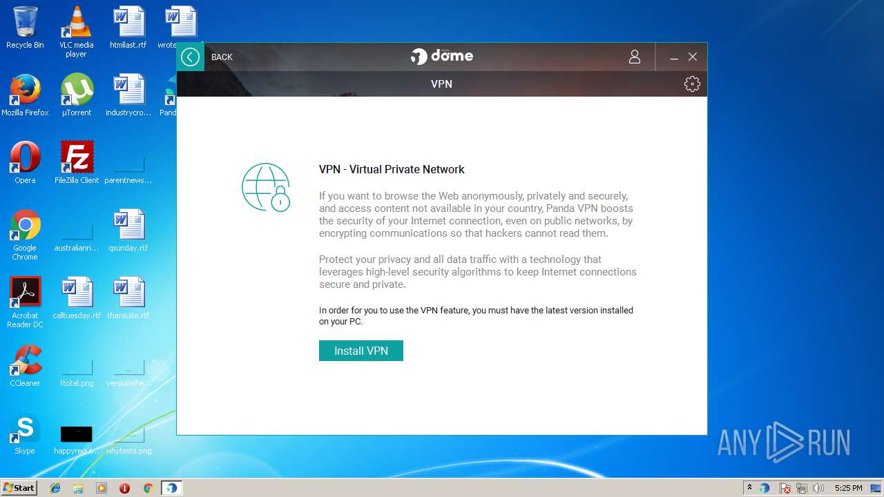Click the globe with padlock VPN illustration
Screen dimensions: 884x497
tap(266, 187)
